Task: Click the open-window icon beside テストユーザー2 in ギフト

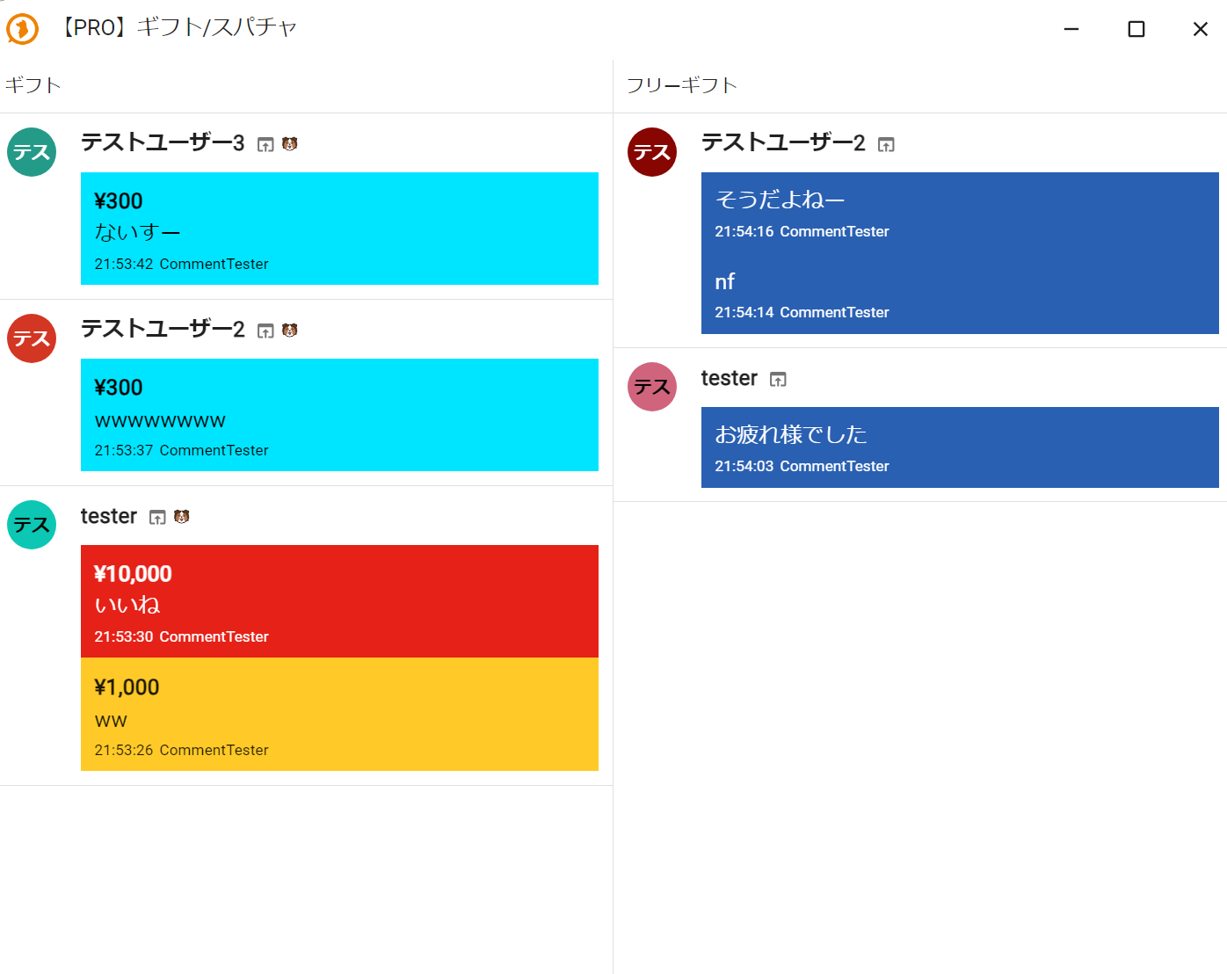Action: point(265,331)
